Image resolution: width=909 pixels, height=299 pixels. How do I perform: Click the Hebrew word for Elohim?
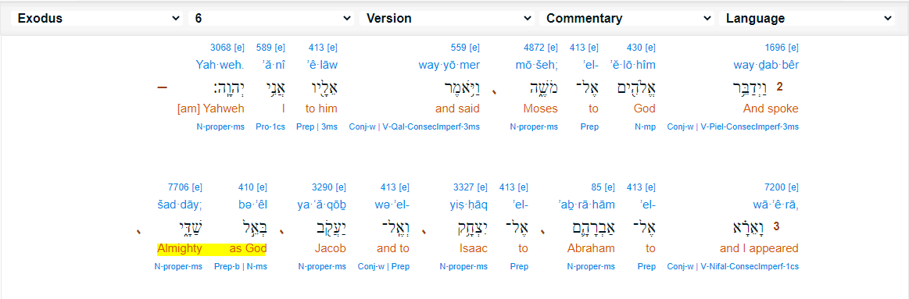click(635, 87)
